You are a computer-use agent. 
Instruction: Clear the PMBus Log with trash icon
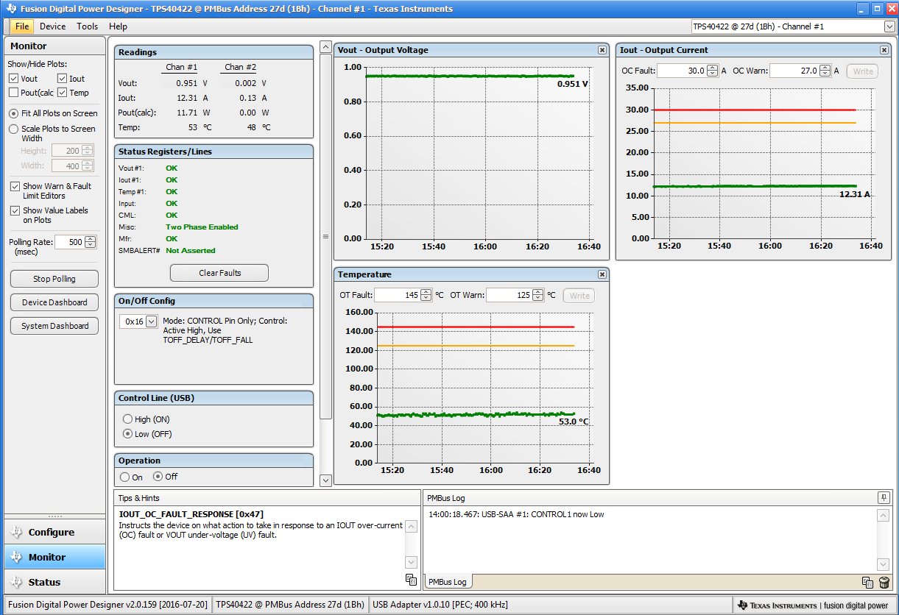[884, 583]
